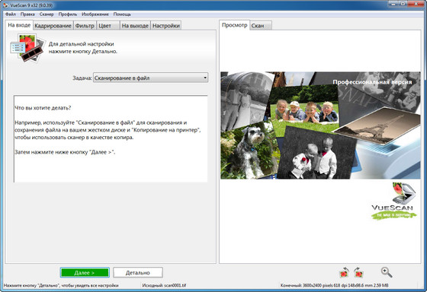Viewport: 427px width, 292px height.
Task: Open the Помощь menu
Action: coord(122,14)
